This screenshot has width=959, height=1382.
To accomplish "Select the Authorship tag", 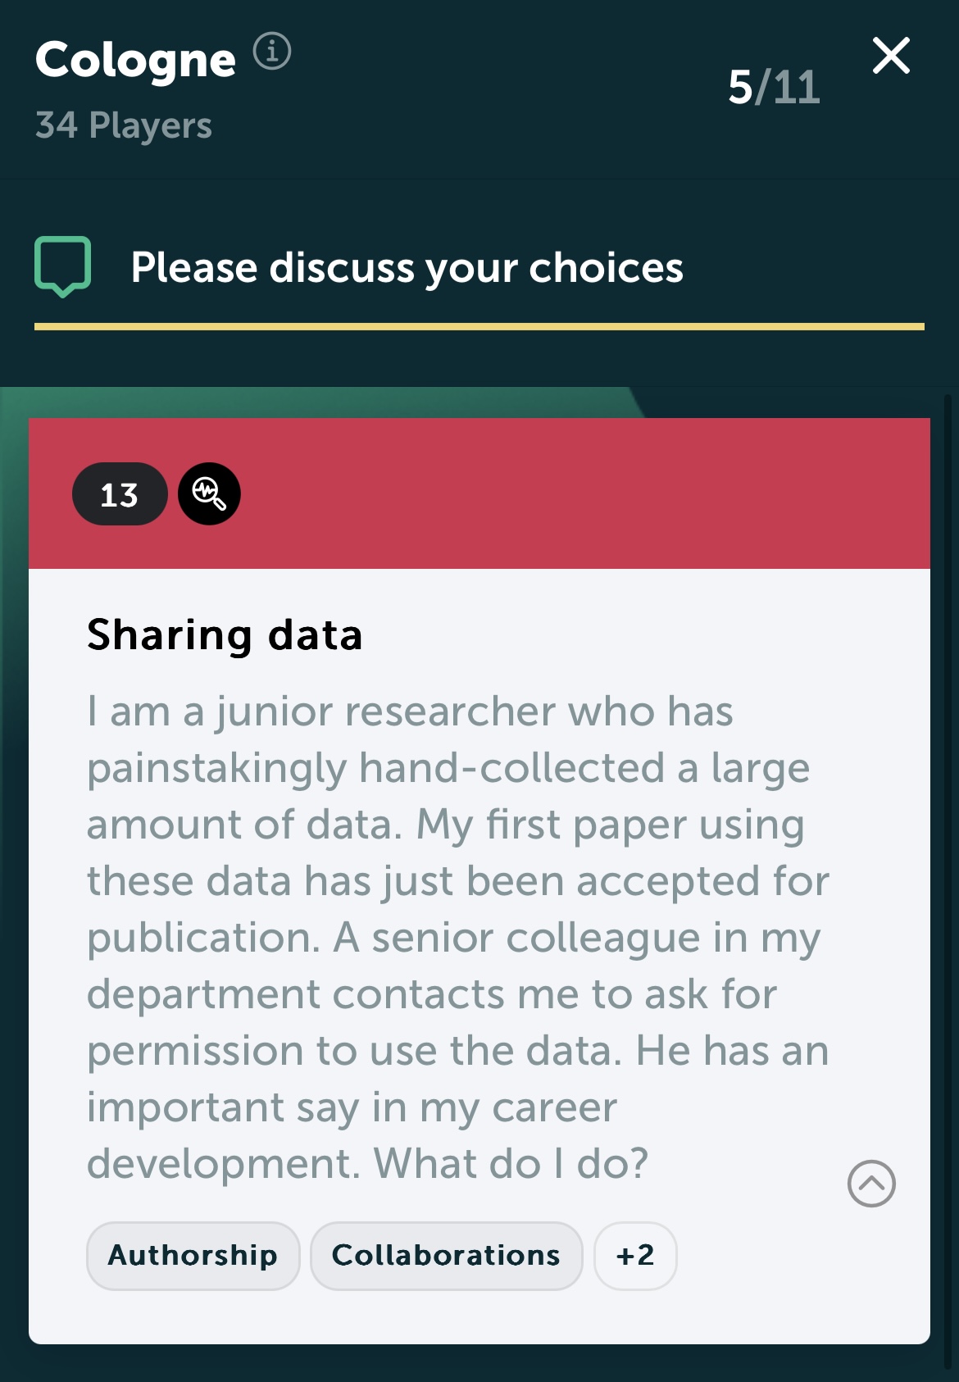I will click(193, 1256).
